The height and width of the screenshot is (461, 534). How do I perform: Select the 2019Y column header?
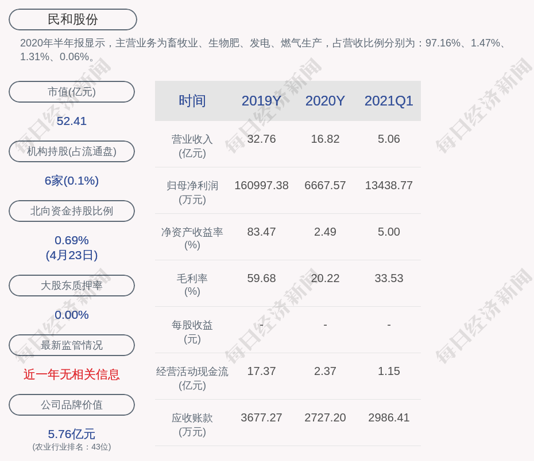pyautogui.click(x=262, y=101)
